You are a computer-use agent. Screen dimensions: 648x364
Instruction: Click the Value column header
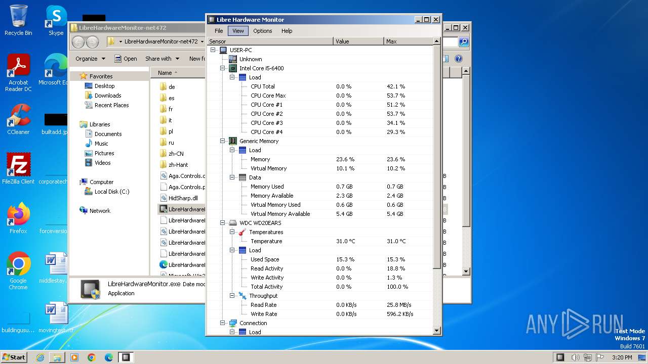[x=358, y=41]
